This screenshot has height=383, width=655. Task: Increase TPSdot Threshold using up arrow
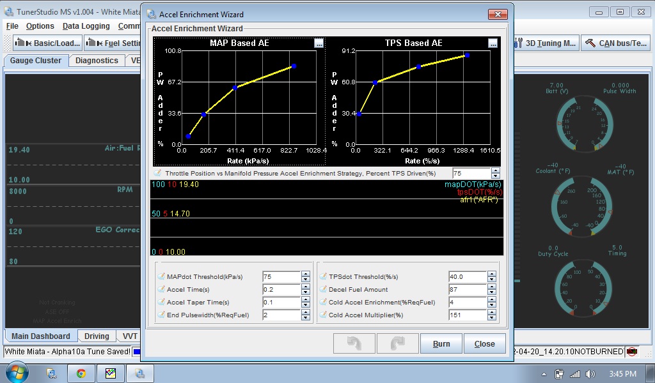click(491, 274)
